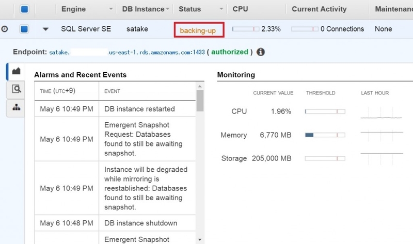
Task: Click the 'THRESHOLD' column label
Action: coord(321,93)
